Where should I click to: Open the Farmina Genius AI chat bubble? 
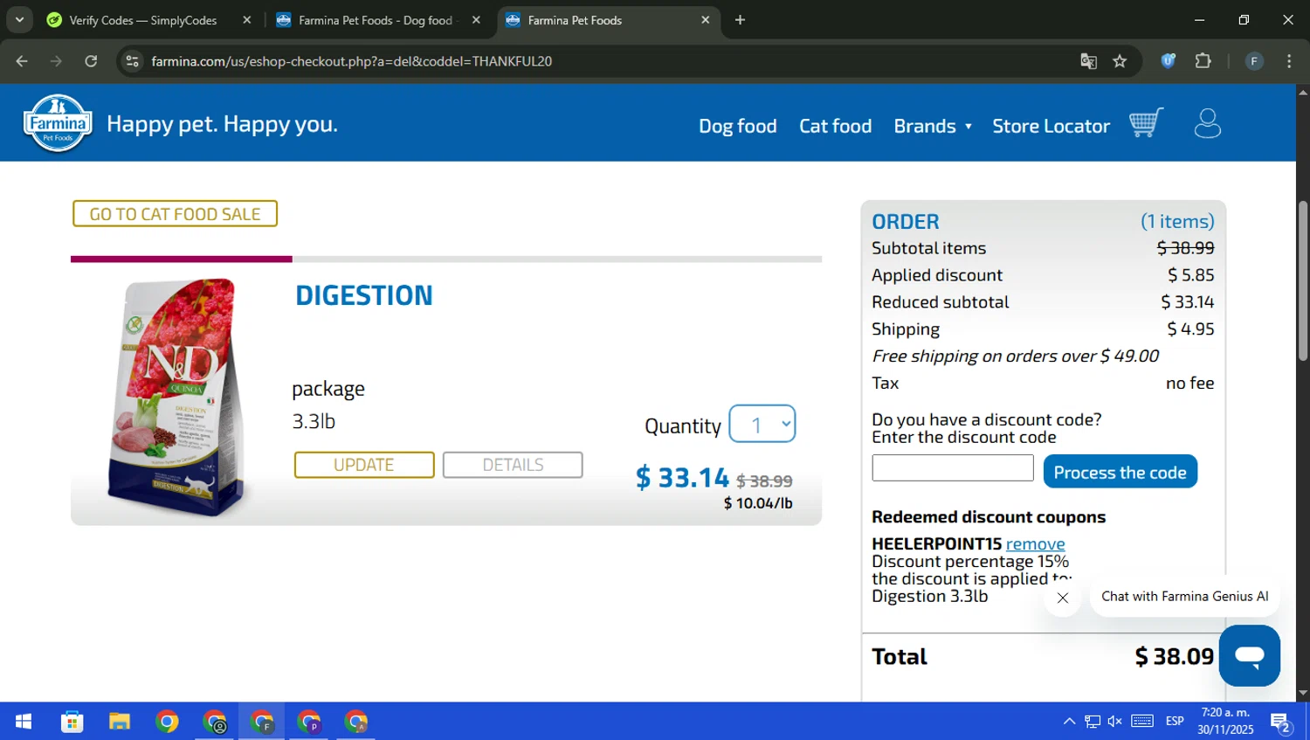point(1249,655)
